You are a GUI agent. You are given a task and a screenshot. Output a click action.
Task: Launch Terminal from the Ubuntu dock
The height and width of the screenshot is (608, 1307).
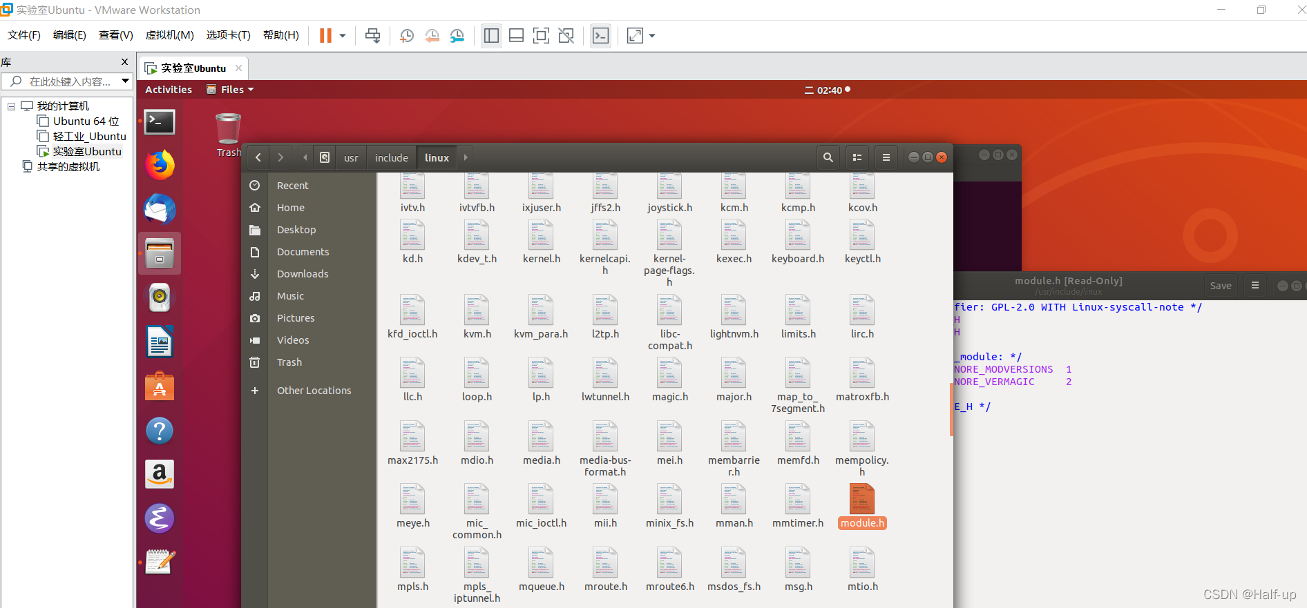point(160,122)
